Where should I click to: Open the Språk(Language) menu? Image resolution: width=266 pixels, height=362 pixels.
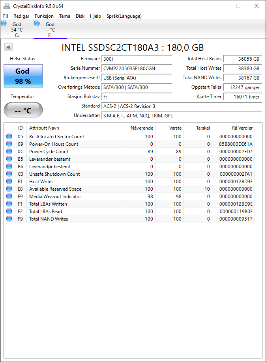124,16
